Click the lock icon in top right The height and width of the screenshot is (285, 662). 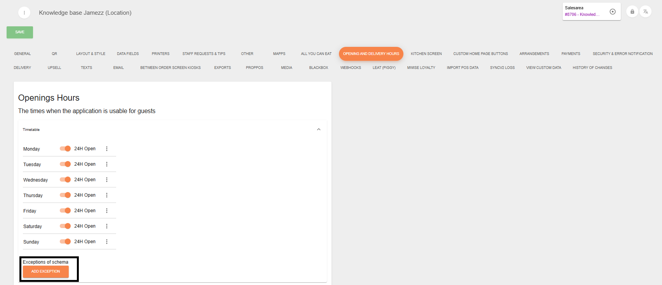coord(632,12)
